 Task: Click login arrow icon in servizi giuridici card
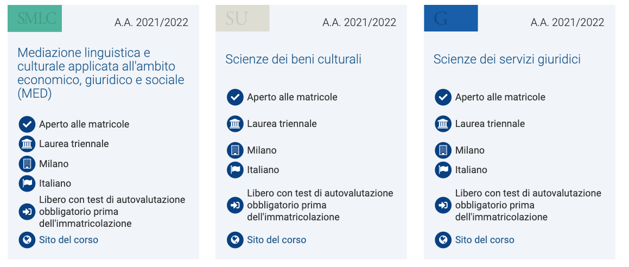(443, 205)
